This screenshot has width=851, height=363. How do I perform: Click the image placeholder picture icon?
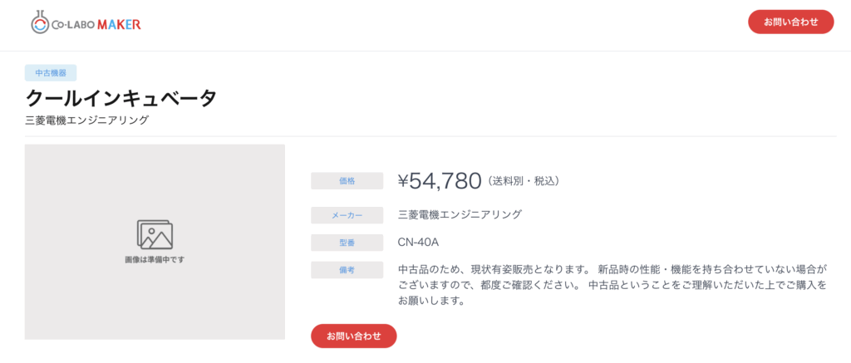pos(155,234)
